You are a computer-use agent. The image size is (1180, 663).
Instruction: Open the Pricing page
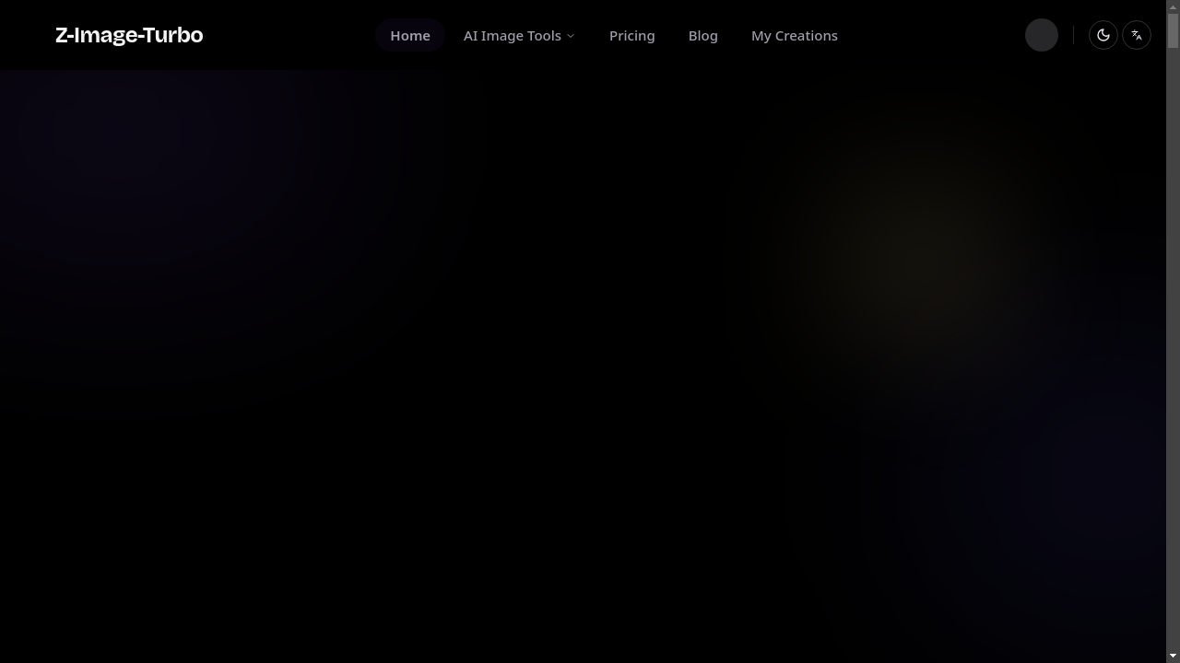pos(631,36)
